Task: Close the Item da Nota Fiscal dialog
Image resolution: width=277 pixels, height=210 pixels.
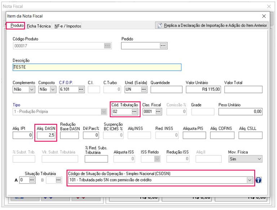Action: [264, 16]
